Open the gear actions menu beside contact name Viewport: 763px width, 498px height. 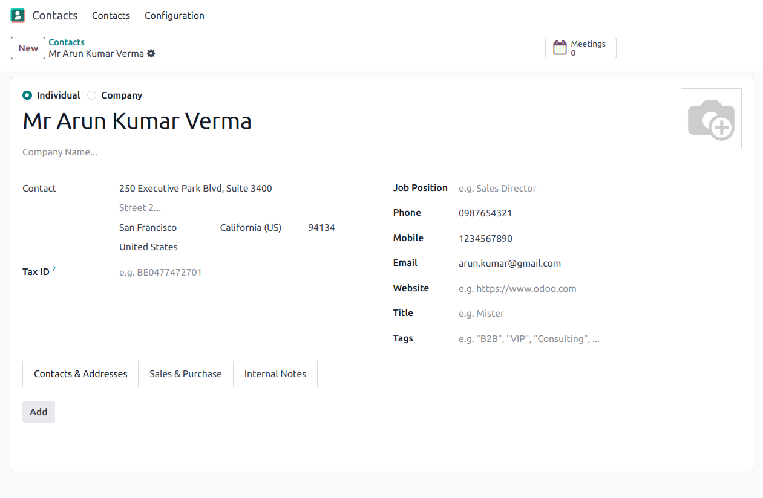151,54
